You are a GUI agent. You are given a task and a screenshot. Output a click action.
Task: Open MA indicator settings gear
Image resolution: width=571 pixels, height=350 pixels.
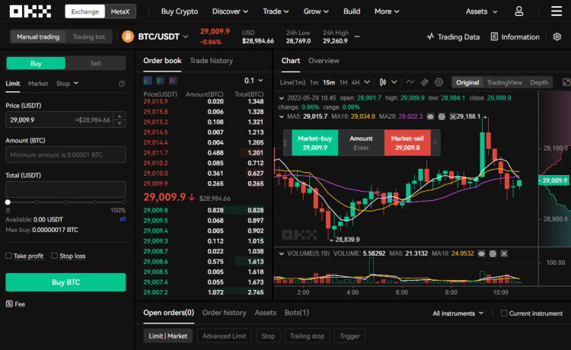[x=442, y=116]
